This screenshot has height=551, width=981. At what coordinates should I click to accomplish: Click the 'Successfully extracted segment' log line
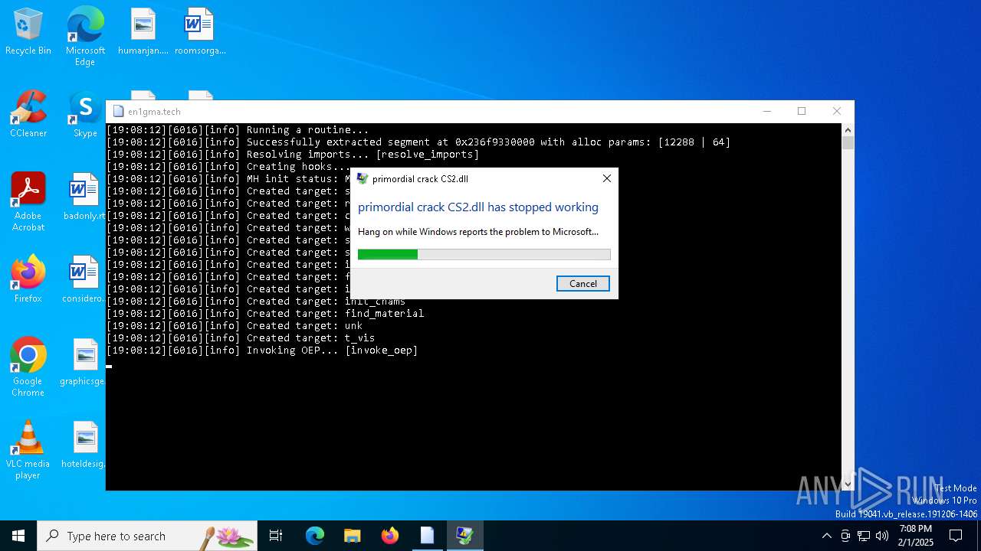(418, 142)
